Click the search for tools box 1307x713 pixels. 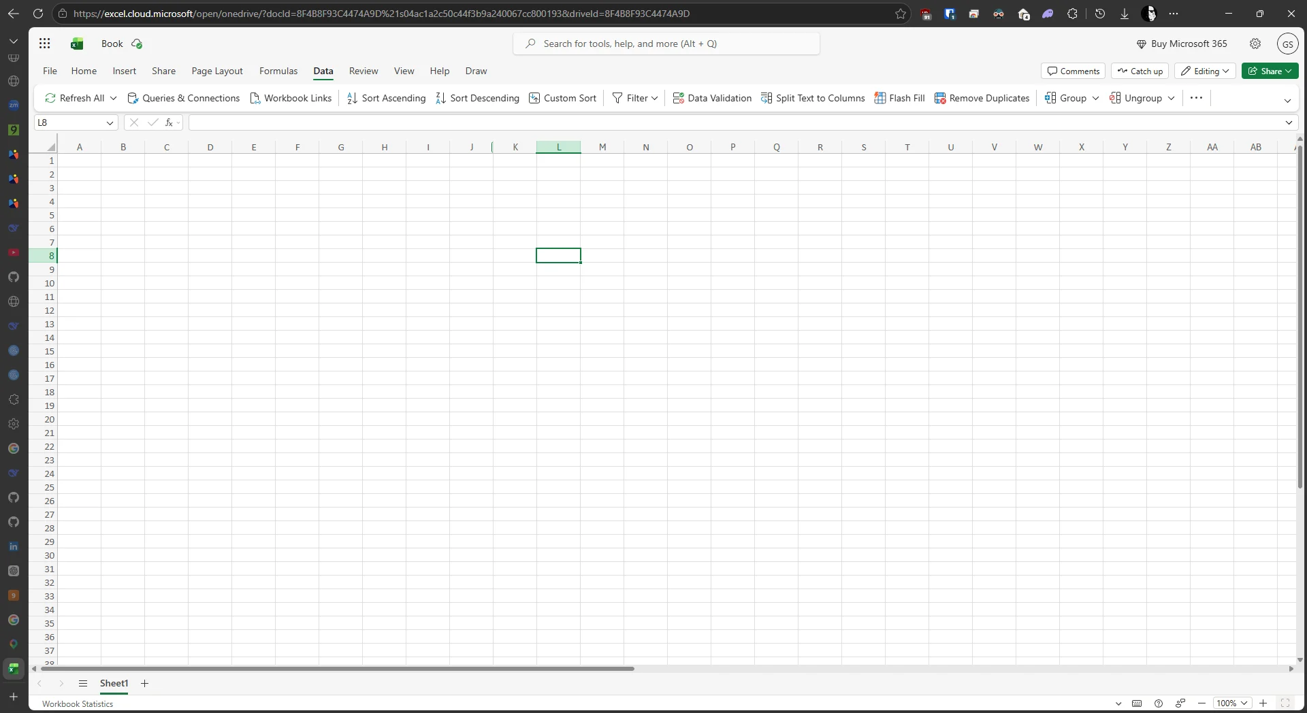pos(666,44)
